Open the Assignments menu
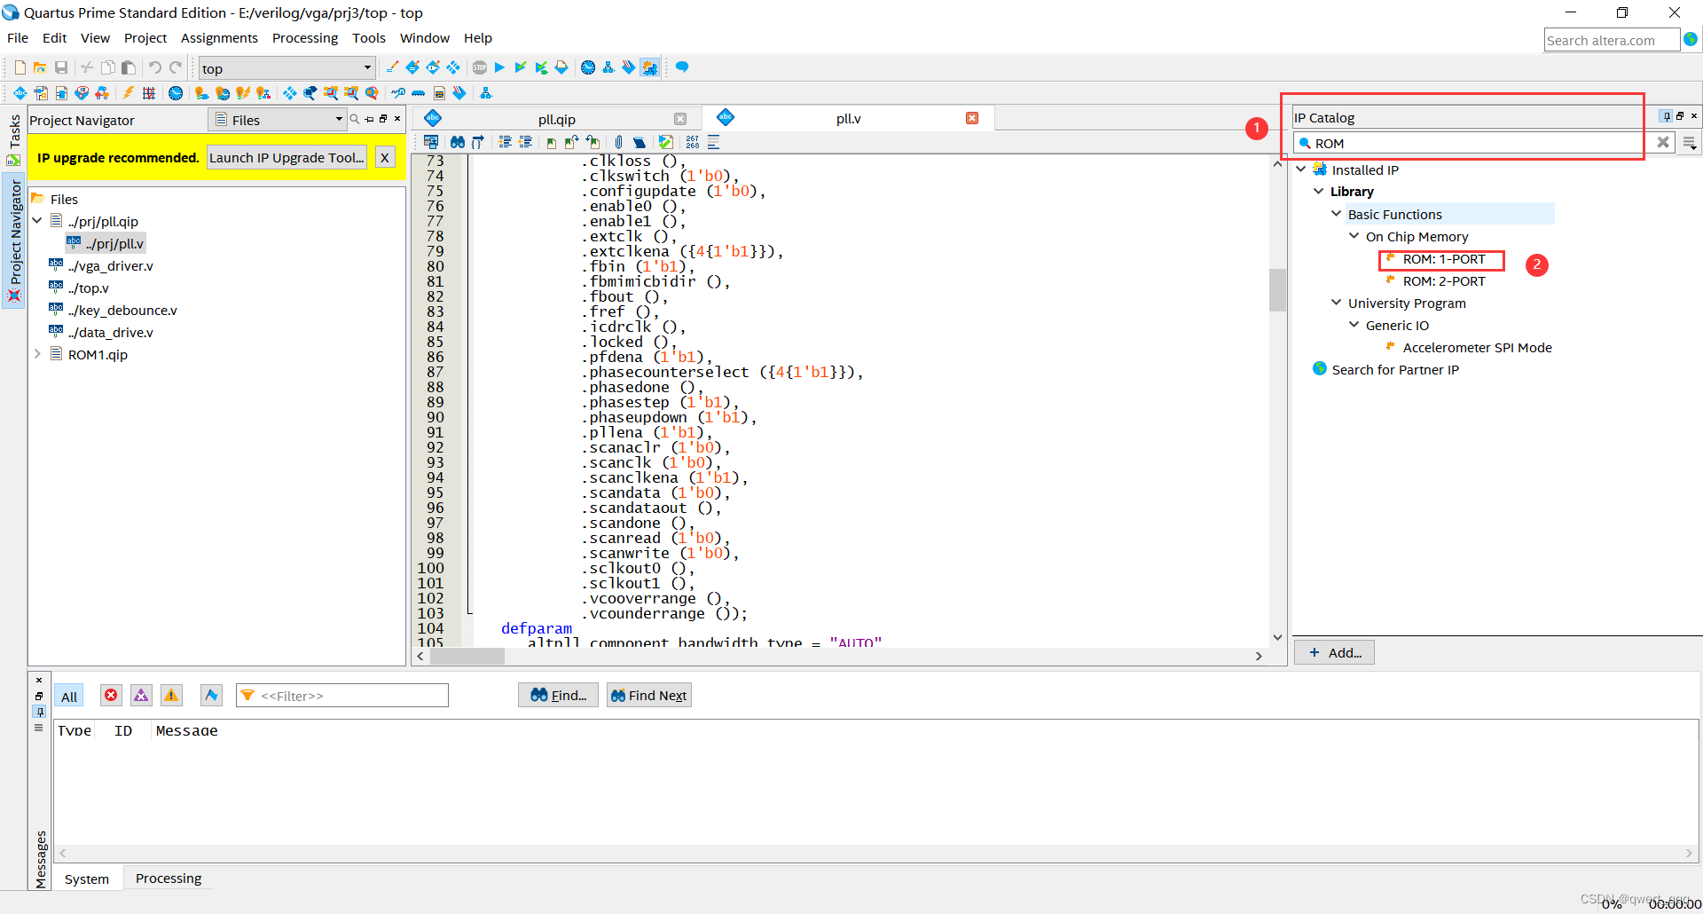 (219, 38)
